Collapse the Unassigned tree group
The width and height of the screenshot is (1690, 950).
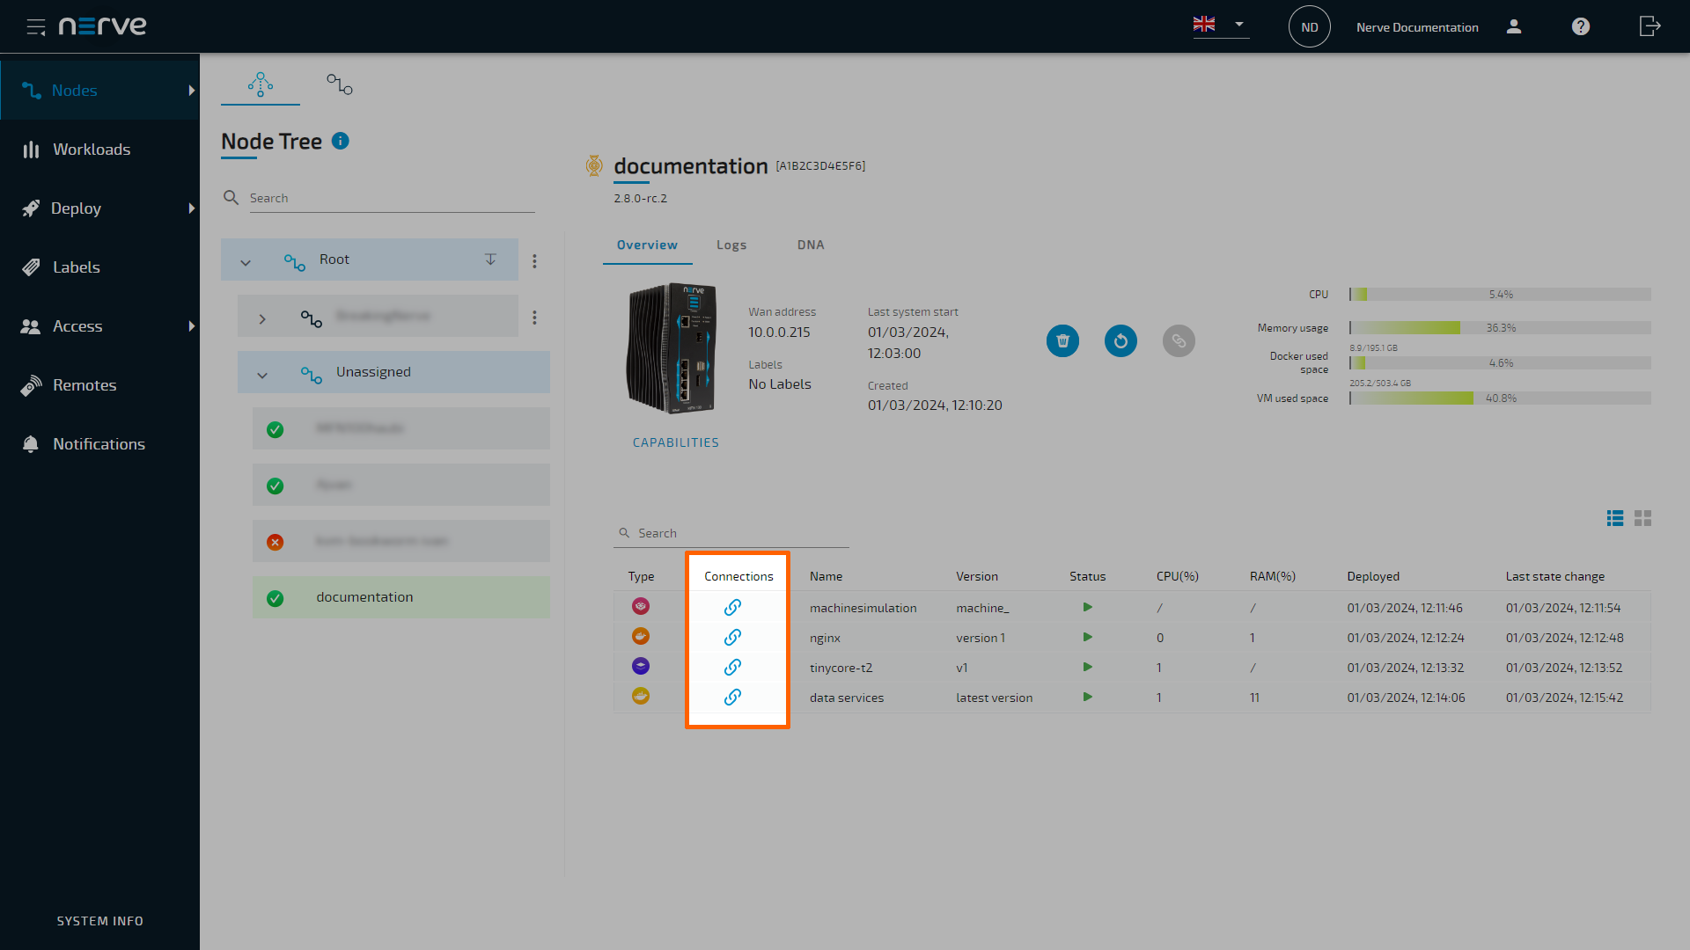[262, 374]
